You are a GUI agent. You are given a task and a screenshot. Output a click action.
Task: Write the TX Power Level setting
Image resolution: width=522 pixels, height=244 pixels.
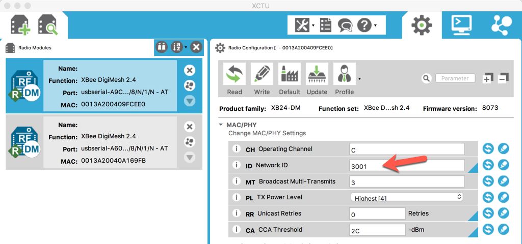[x=504, y=197]
